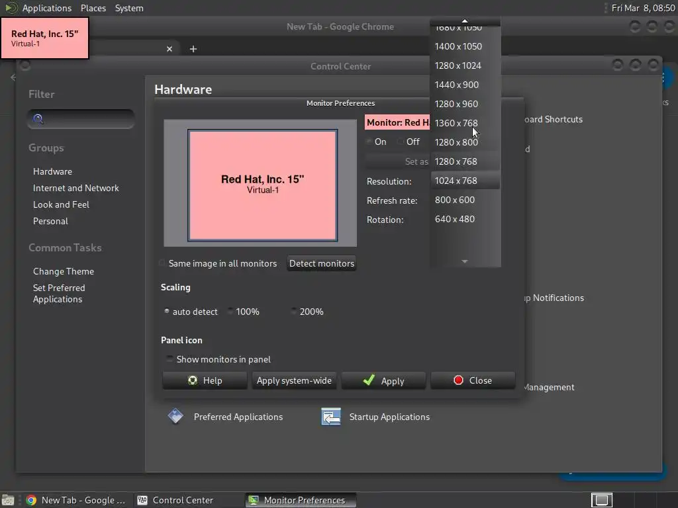Close the Monitor Preferences dialog
The image size is (678, 508).
coord(473,380)
